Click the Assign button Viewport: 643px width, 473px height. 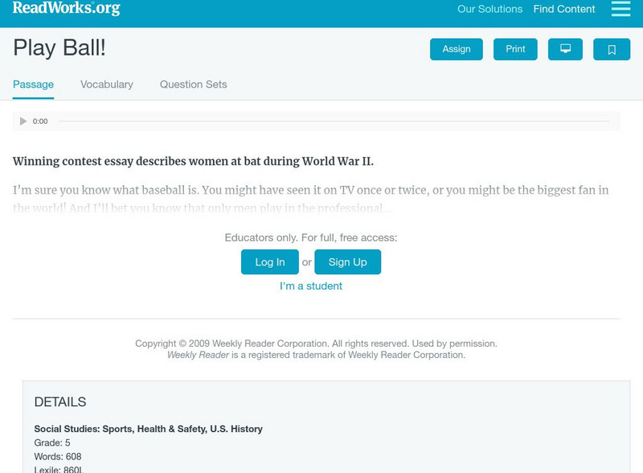coord(456,49)
